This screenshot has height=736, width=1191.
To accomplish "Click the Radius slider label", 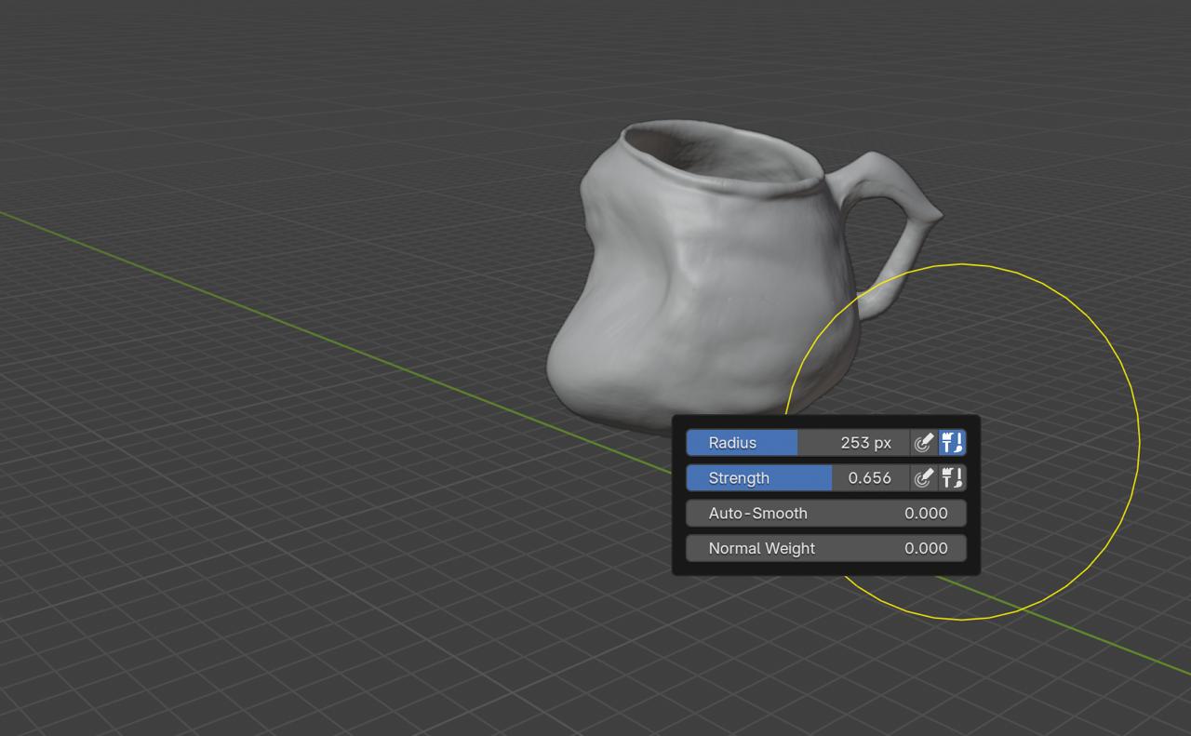I will [732, 443].
